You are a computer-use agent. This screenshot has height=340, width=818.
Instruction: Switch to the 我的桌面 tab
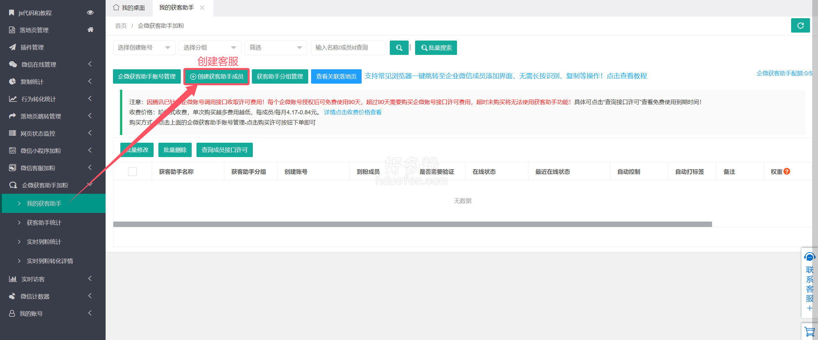click(x=129, y=8)
